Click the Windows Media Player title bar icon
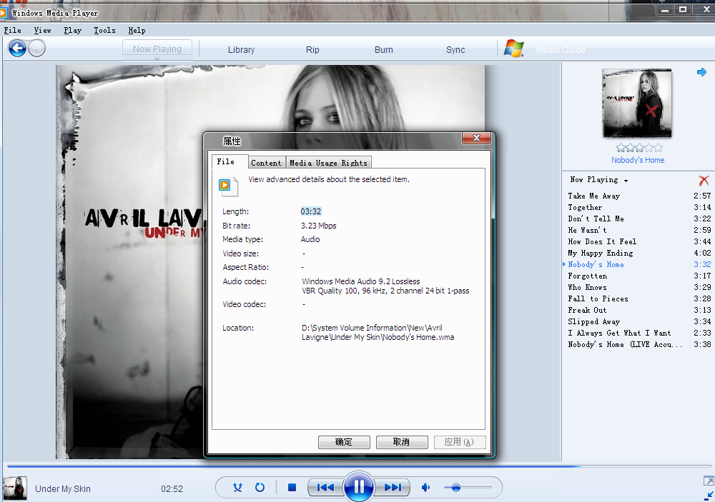715x502 pixels. (x=3, y=13)
